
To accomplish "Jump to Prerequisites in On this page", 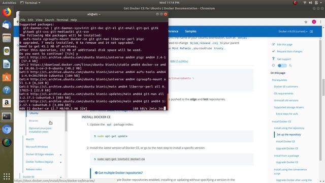I will click(279, 80).
